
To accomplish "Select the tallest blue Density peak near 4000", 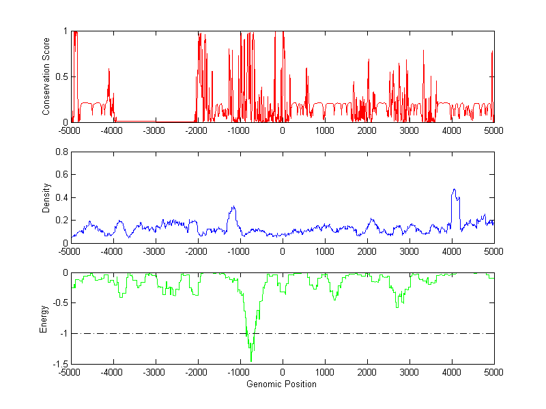I will [454, 191].
